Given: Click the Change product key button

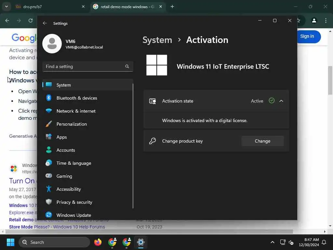Looking at the screenshot, I should [x=262, y=141].
